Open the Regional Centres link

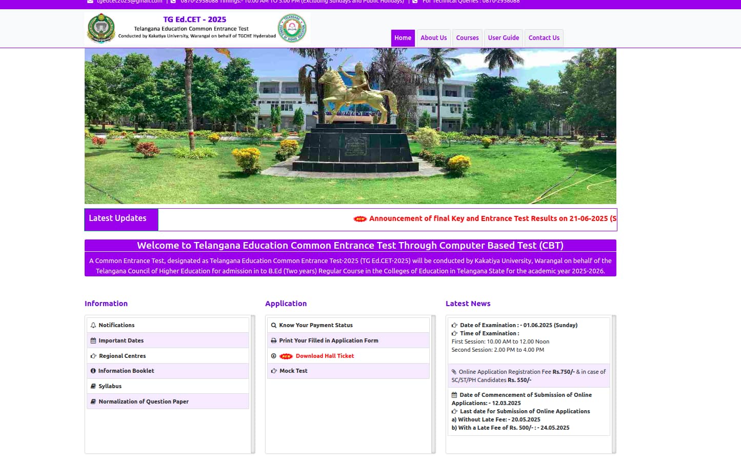coord(122,356)
